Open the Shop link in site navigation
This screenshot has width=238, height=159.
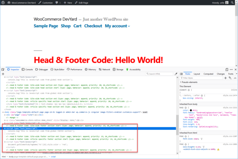(66, 26)
